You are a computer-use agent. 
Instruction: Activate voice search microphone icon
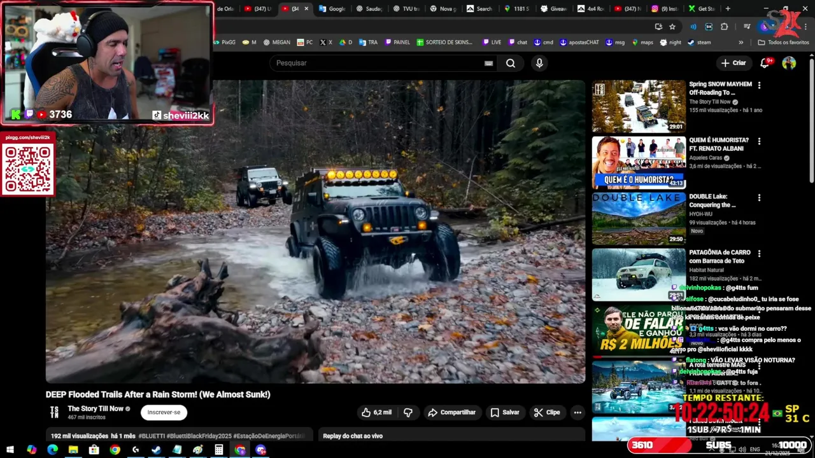click(x=539, y=63)
